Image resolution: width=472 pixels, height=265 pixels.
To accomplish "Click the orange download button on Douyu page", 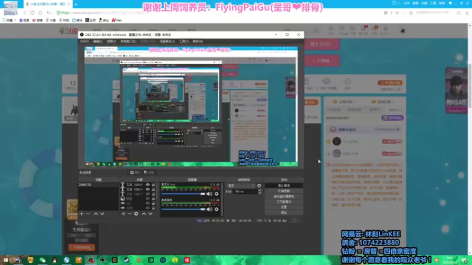I will [x=81, y=247].
